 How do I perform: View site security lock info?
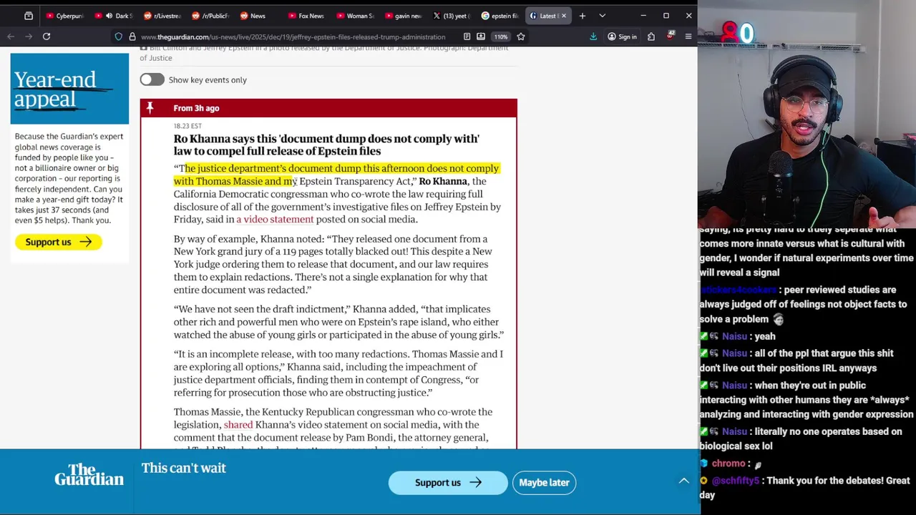[132, 36]
